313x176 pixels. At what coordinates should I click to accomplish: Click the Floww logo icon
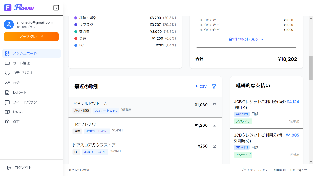coord(8,8)
